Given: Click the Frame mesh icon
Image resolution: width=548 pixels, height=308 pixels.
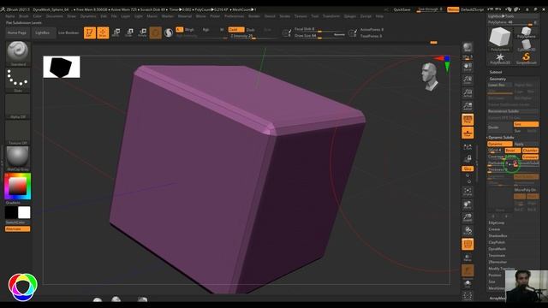Looking at the screenshot, I should point(468,192).
